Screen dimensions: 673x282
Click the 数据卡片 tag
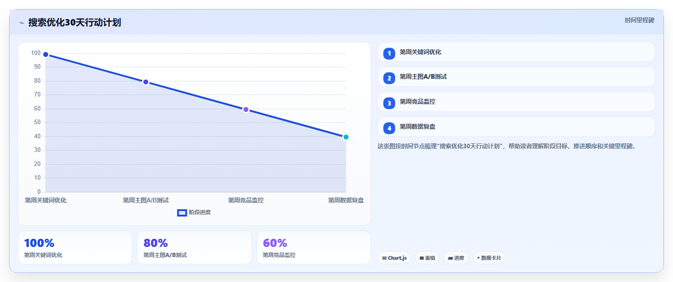[x=489, y=258]
